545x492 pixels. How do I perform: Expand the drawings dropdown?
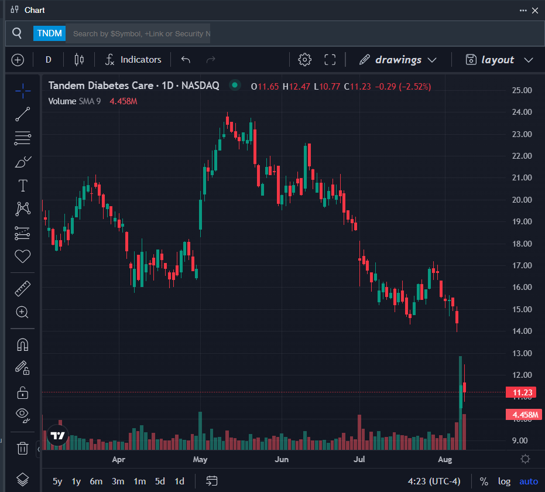pos(432,60)
